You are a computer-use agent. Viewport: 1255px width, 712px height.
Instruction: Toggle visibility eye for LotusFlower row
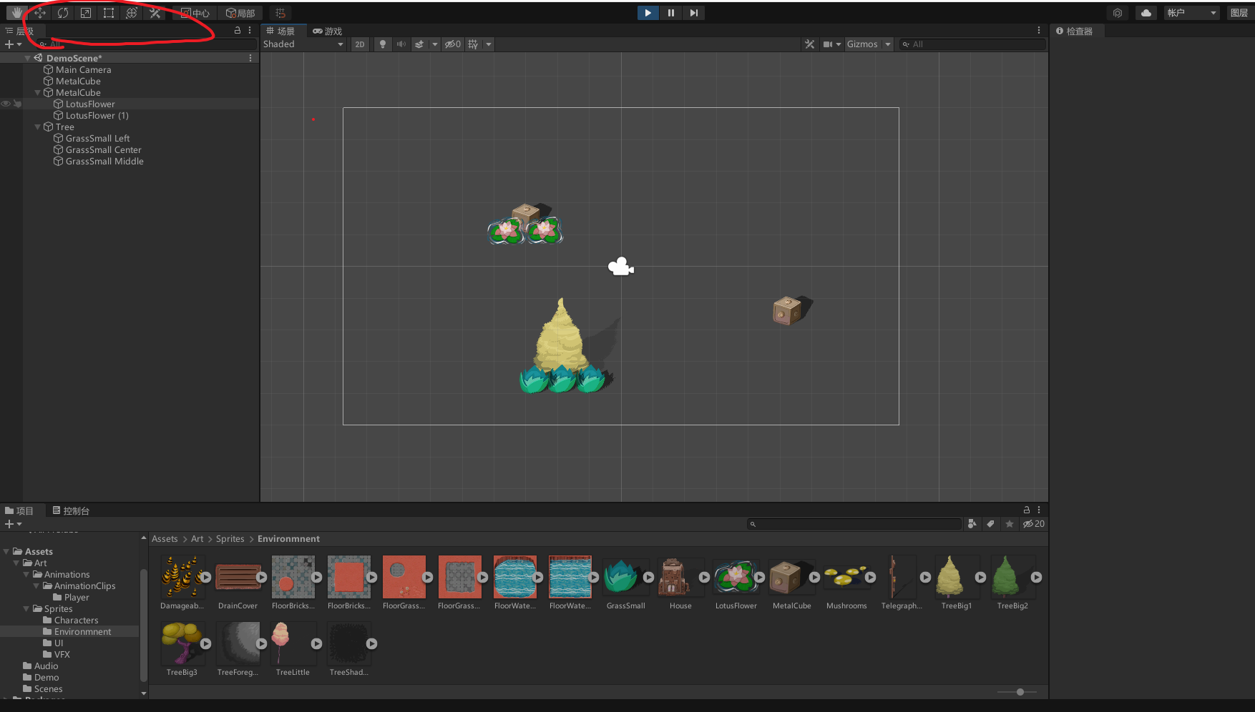[6, 104]
